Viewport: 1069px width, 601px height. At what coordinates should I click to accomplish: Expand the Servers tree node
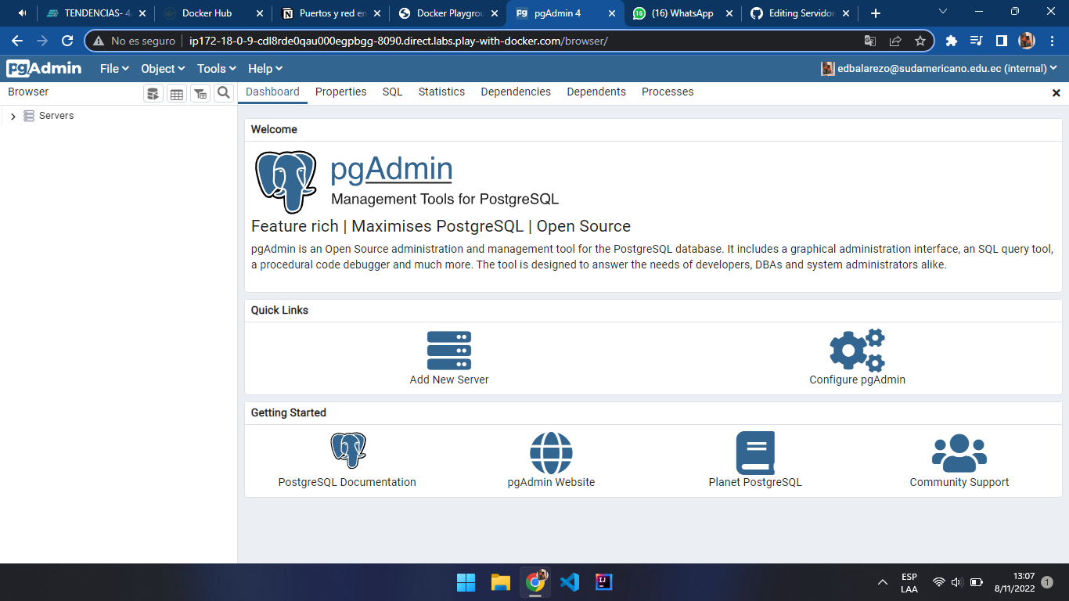(13, 116)
